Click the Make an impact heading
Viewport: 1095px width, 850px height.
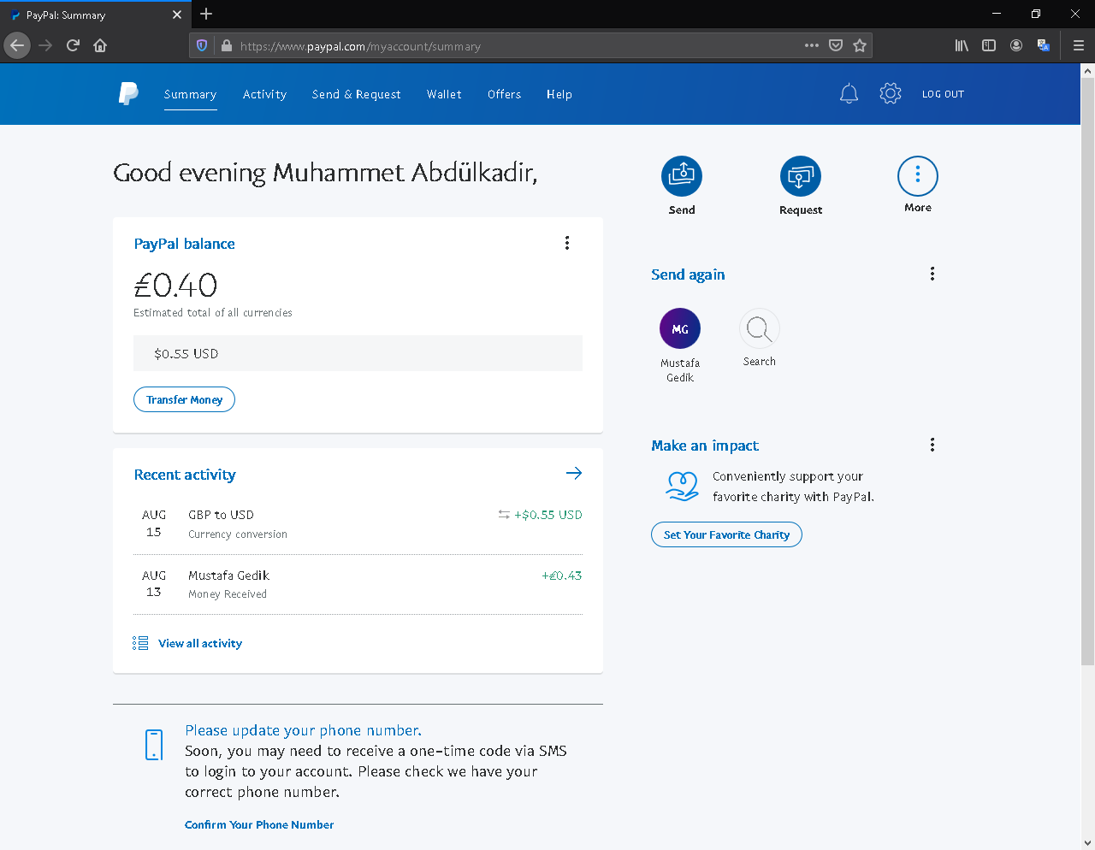(x=705, y=446)
